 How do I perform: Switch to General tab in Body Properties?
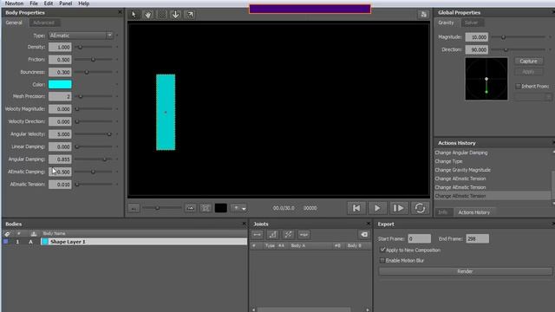click(14, 23)
